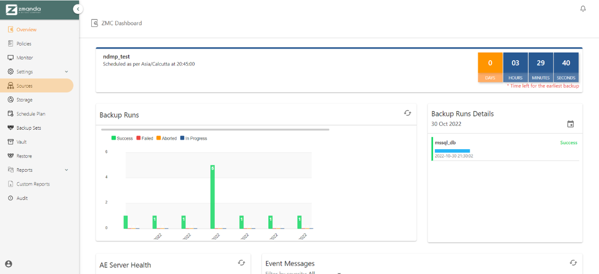This screenshot has width=599, height=274.
Task: Click the AE Server Health heading
Action: [125, 265]
